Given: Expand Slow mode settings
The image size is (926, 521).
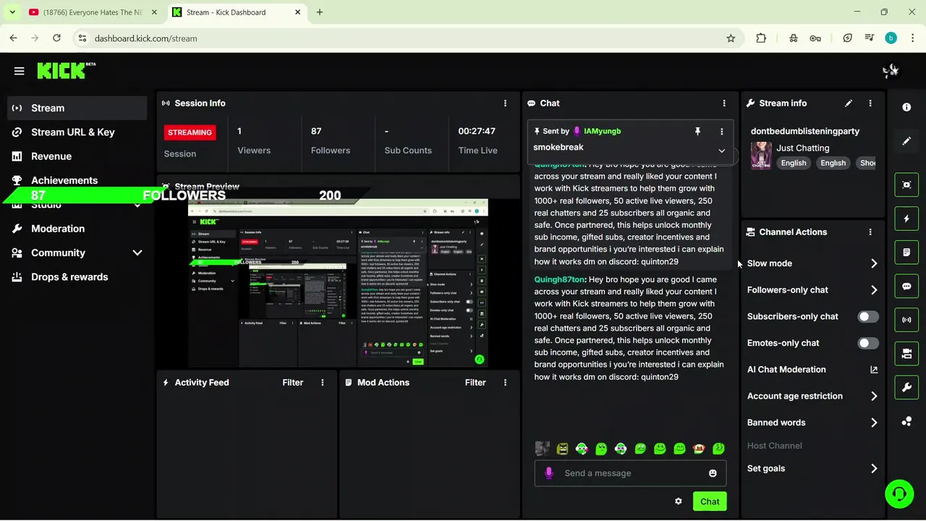Looking at the screenshot, I should [x=874, y=263].
